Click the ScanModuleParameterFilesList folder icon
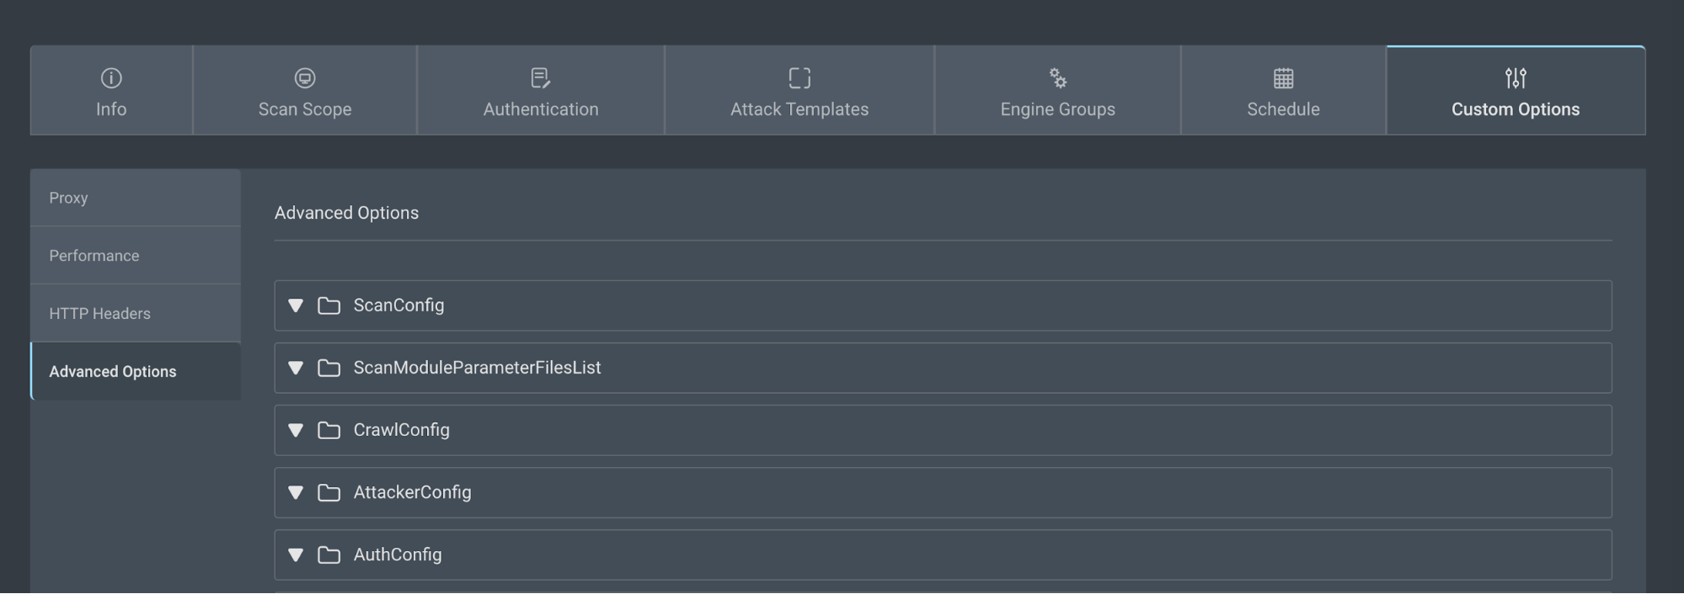Screen dimensions: 1684x594 (x=329, y=368)
